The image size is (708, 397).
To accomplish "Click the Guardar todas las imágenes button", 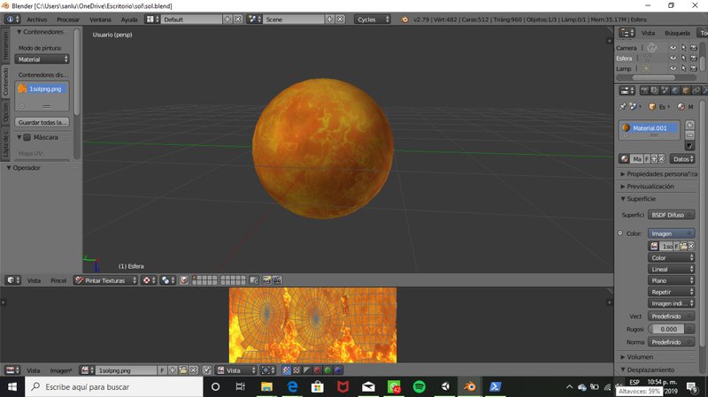I will click(42, 122).
